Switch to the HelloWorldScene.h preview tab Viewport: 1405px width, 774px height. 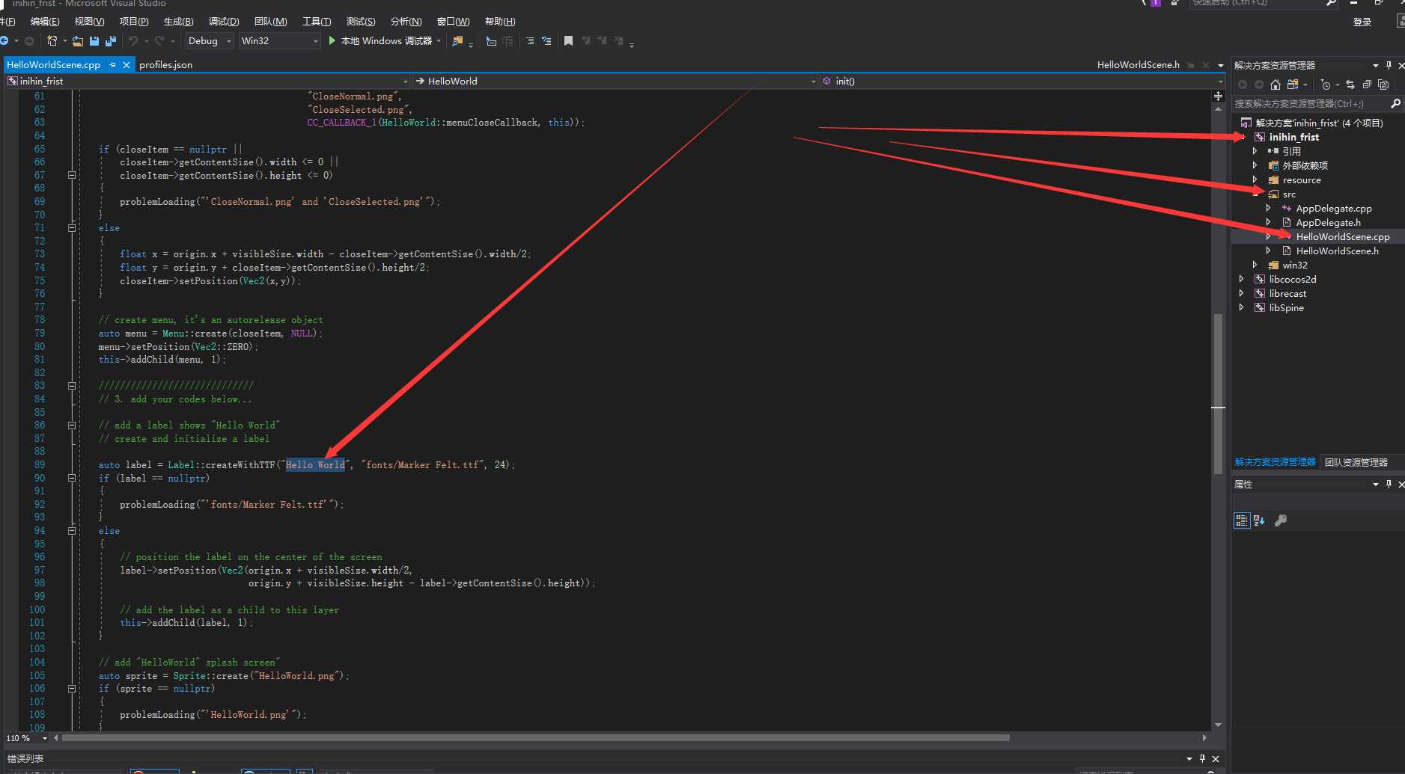pyautogui.click(x=1138, y=65)
